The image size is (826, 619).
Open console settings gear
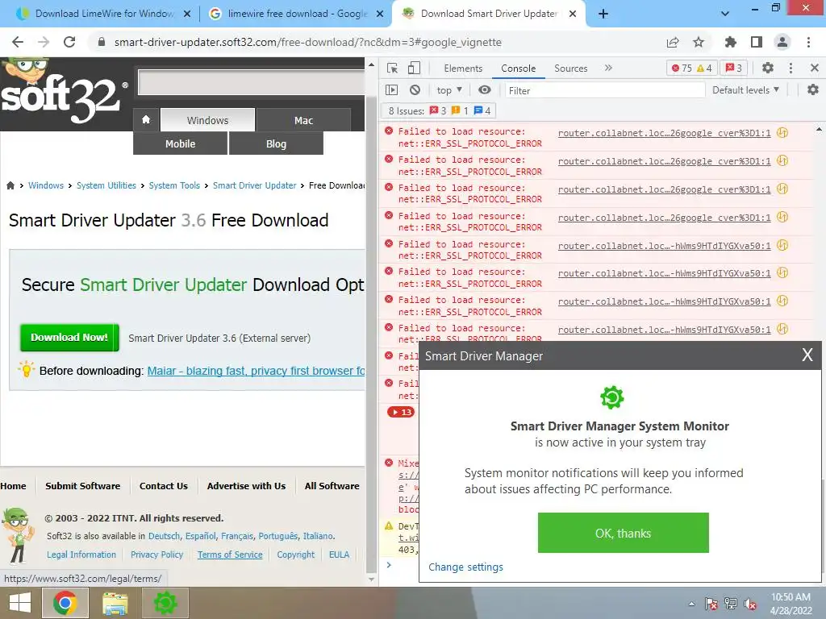click(813, 90)
